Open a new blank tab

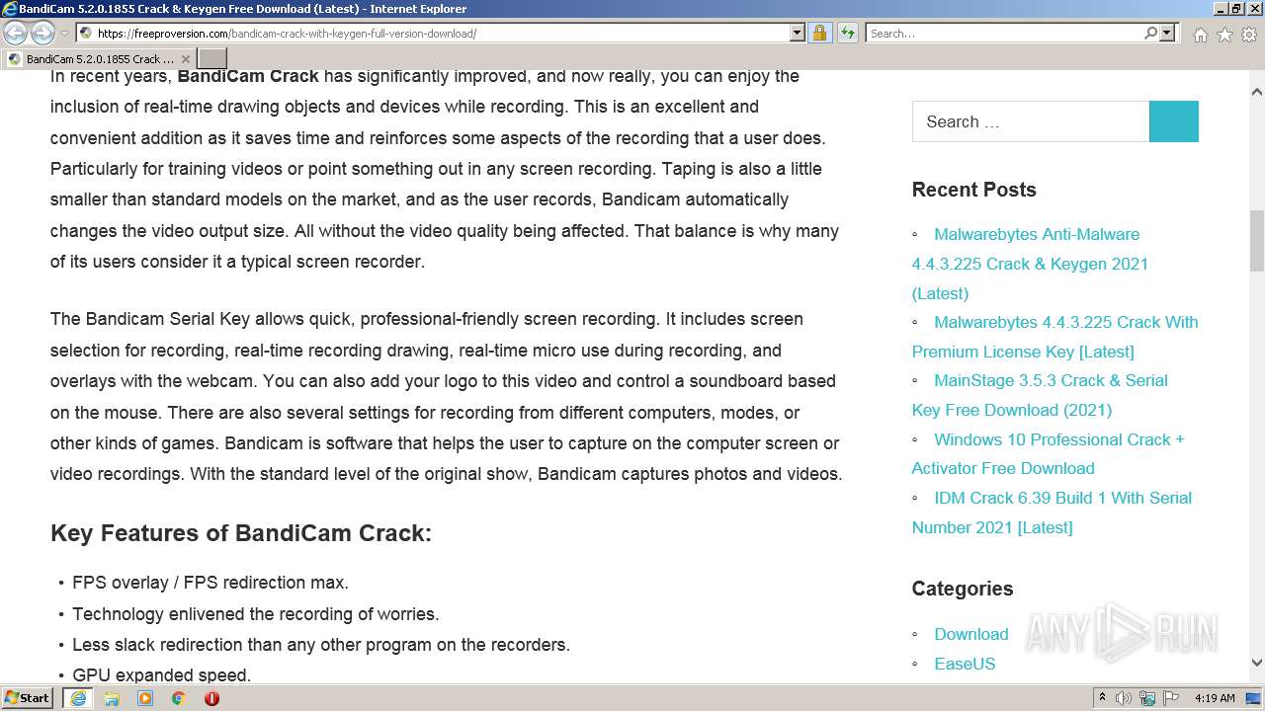click(212, 59)
